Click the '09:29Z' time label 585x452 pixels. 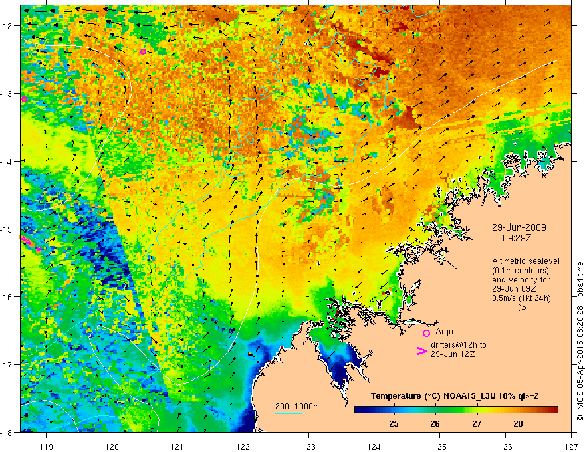(x=517, y=238)
